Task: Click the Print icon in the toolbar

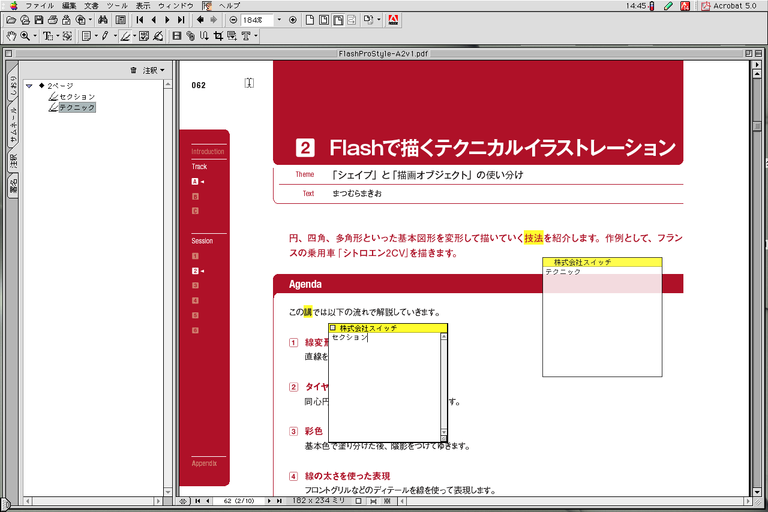Action: [53, 20]
